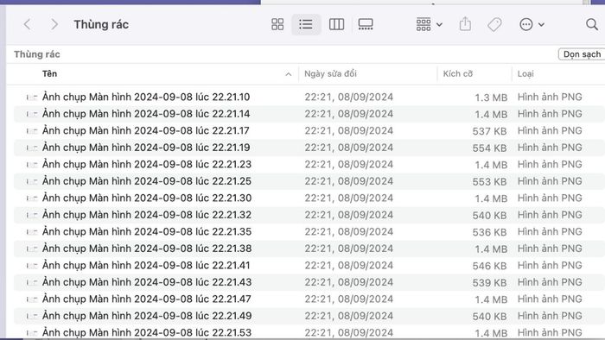The width and height of the screenshot is (605, 340).
Task: Click thumbnail icon of file 22.21.38
Action: [x=32, y=249]
